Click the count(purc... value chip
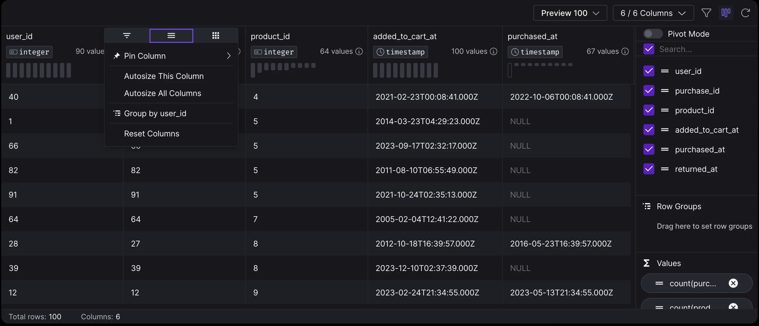759x326 pixels. click(x=697, y=283)
